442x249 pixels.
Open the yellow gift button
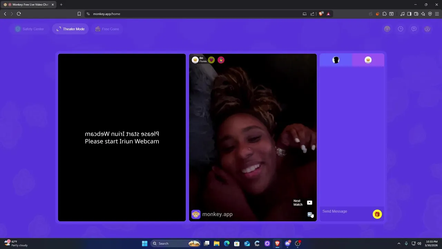pos(377,214)
